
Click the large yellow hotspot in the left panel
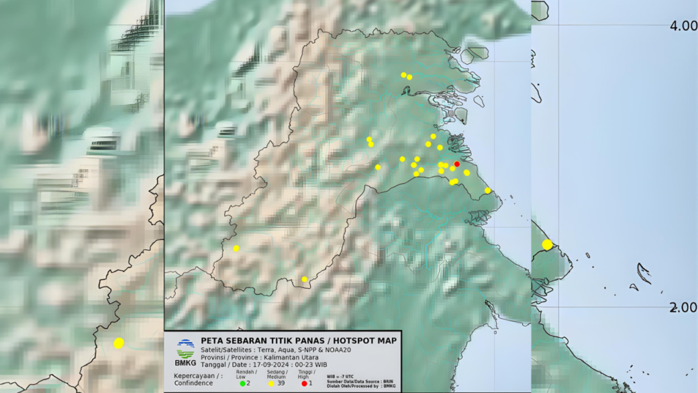[119, 343]
